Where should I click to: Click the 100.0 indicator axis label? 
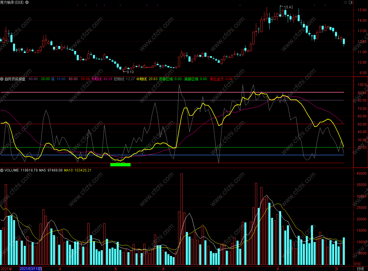[x=362, y=85]
